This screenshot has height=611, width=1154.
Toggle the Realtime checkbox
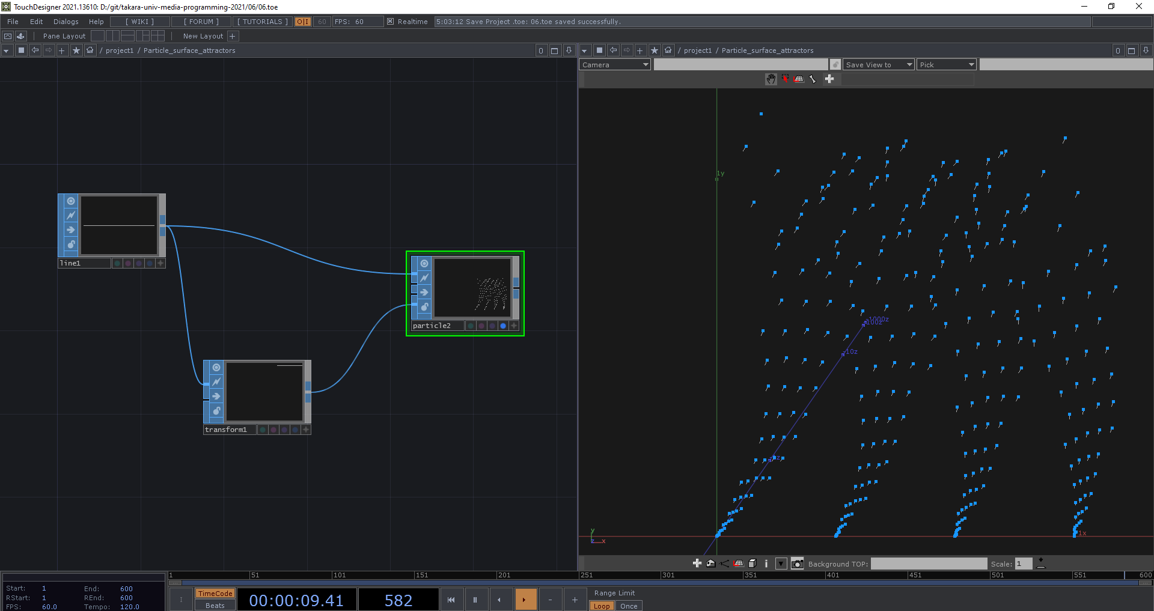[x=391, y=22]
